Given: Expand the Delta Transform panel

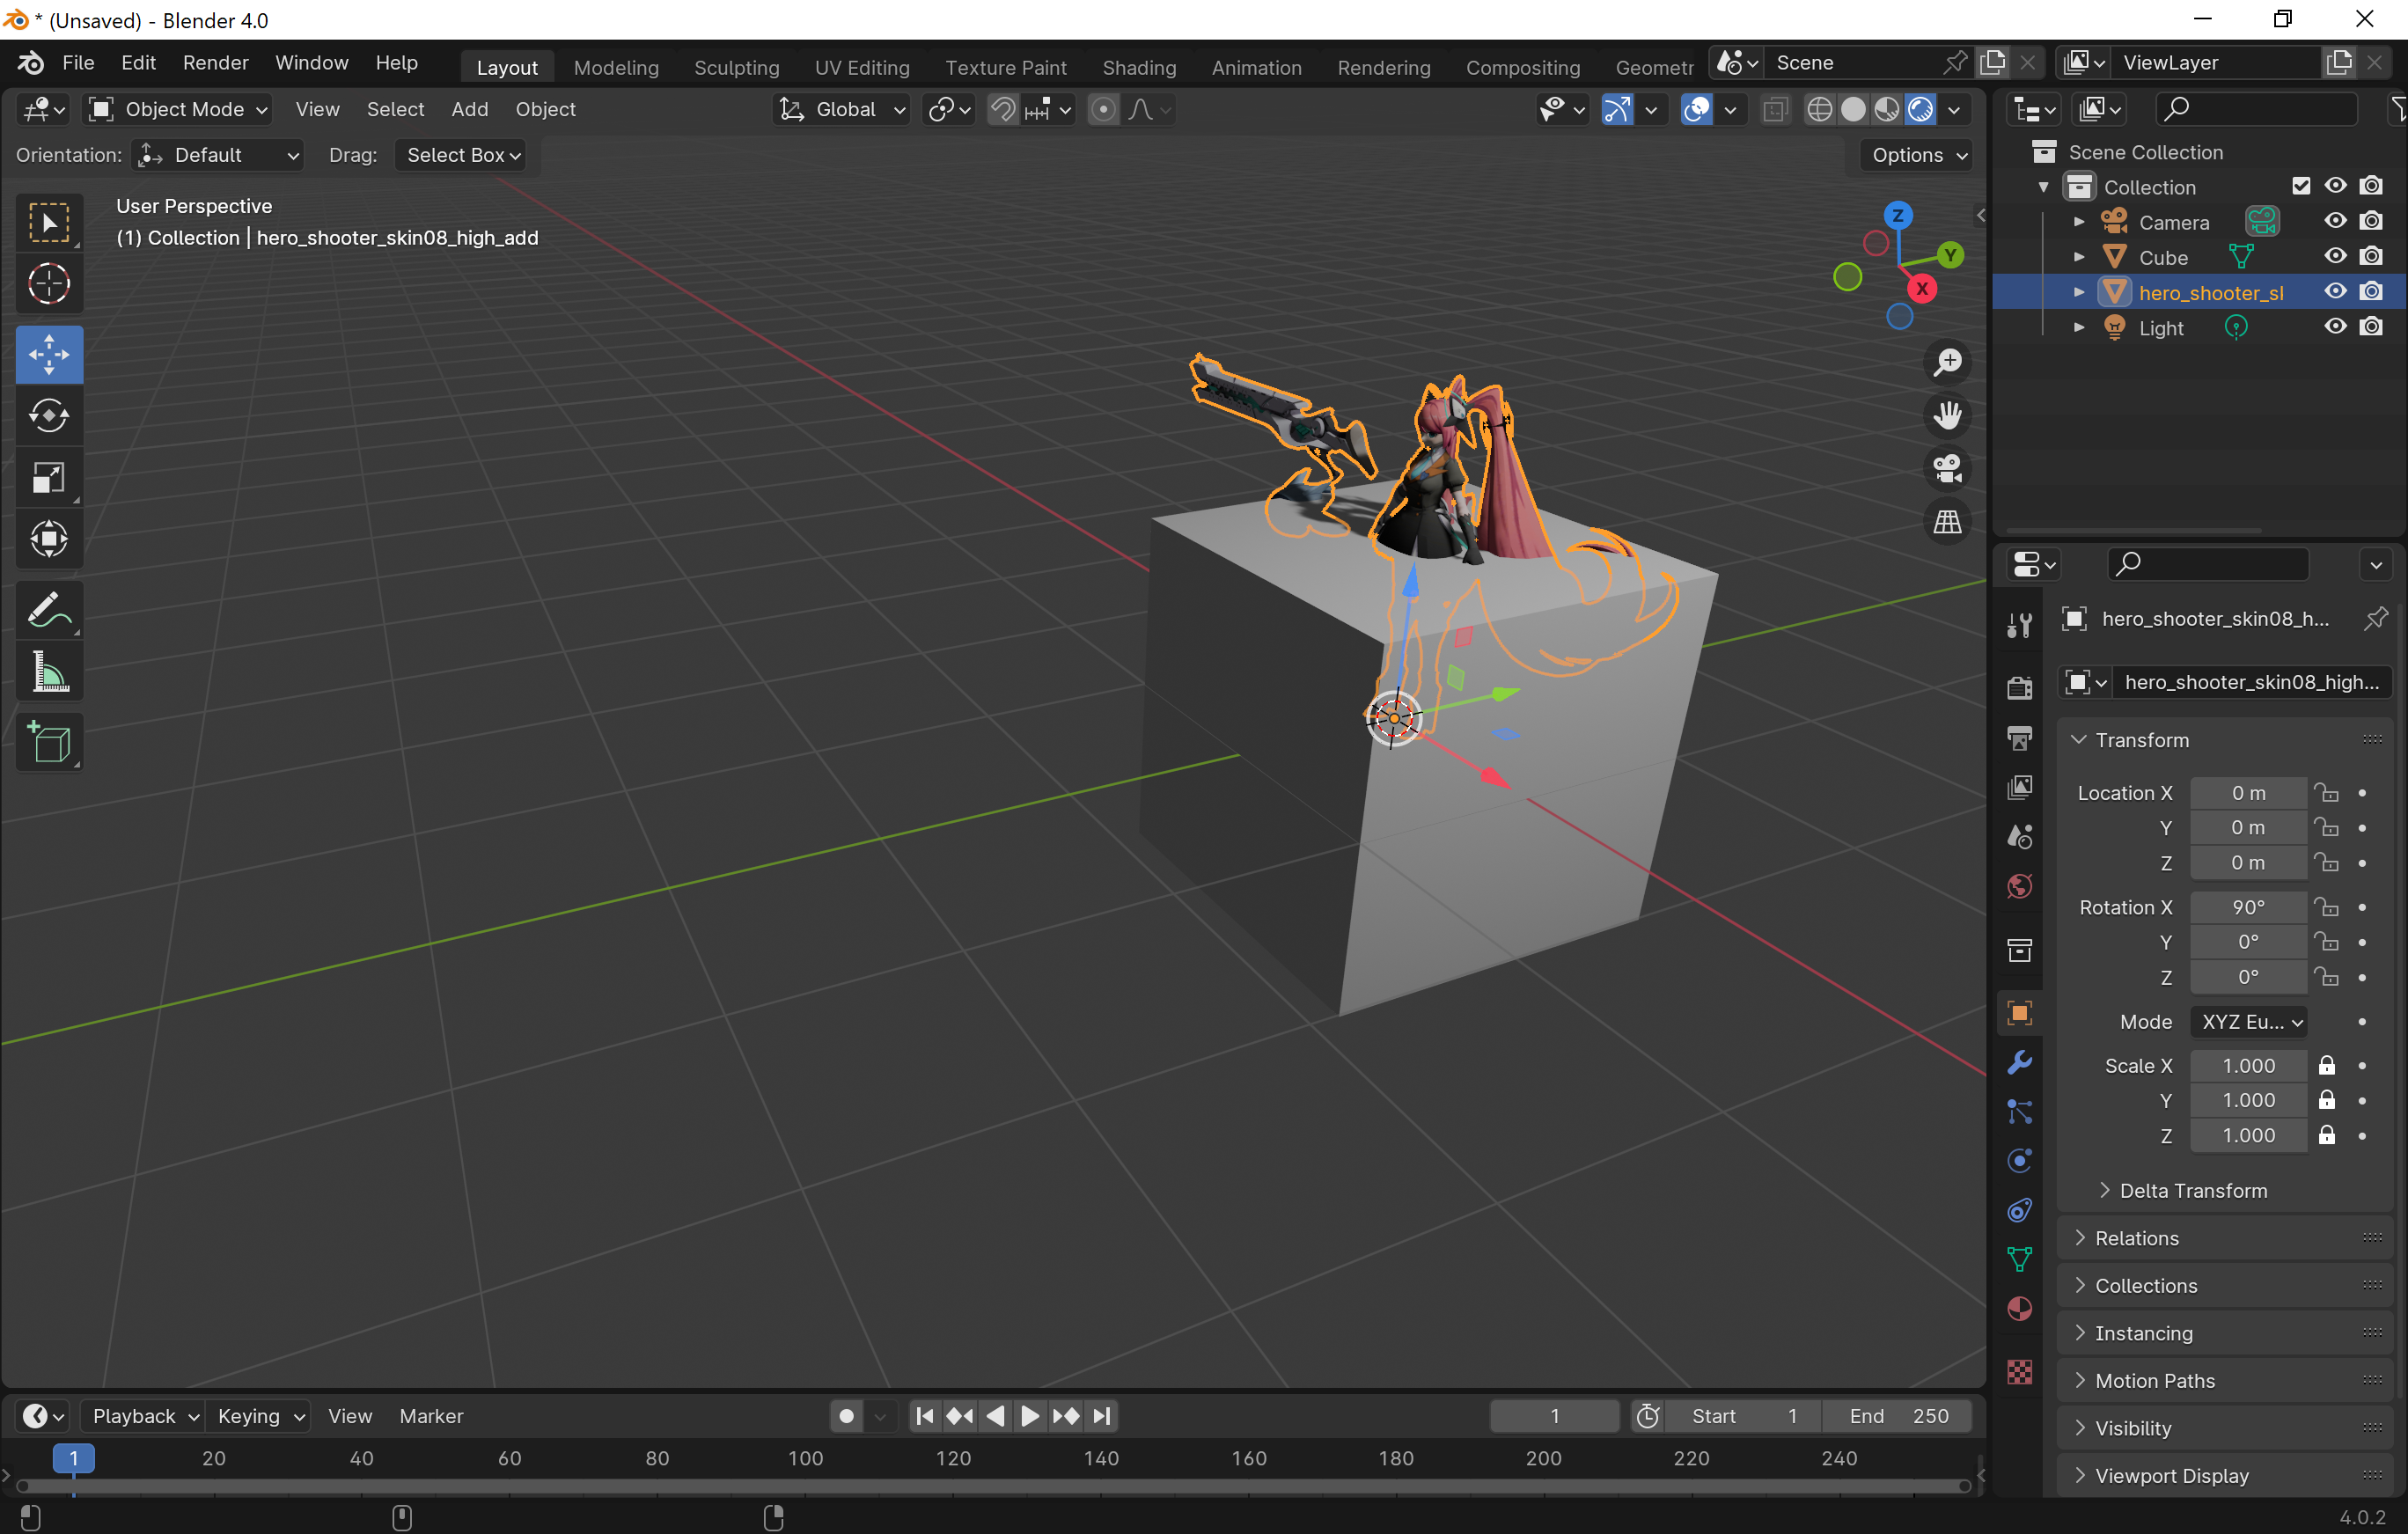Looking at the screenshot, I should pyautogui.click(x=2192, y=1190).
